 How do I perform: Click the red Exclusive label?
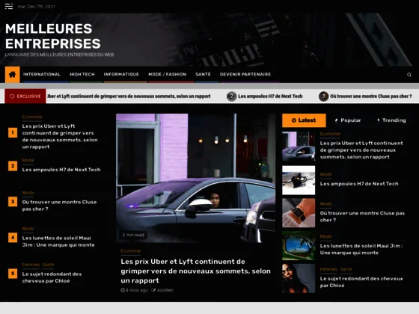point(25,96)
